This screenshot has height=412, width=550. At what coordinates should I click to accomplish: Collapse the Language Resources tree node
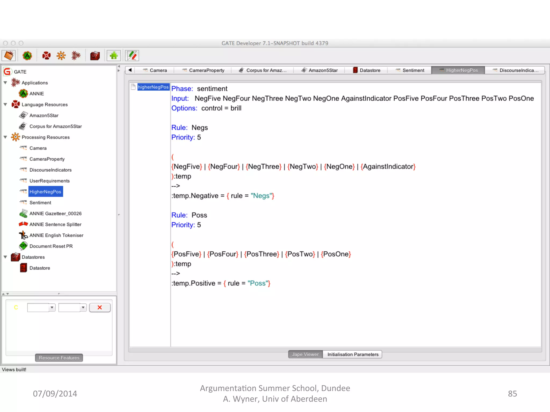5,104
